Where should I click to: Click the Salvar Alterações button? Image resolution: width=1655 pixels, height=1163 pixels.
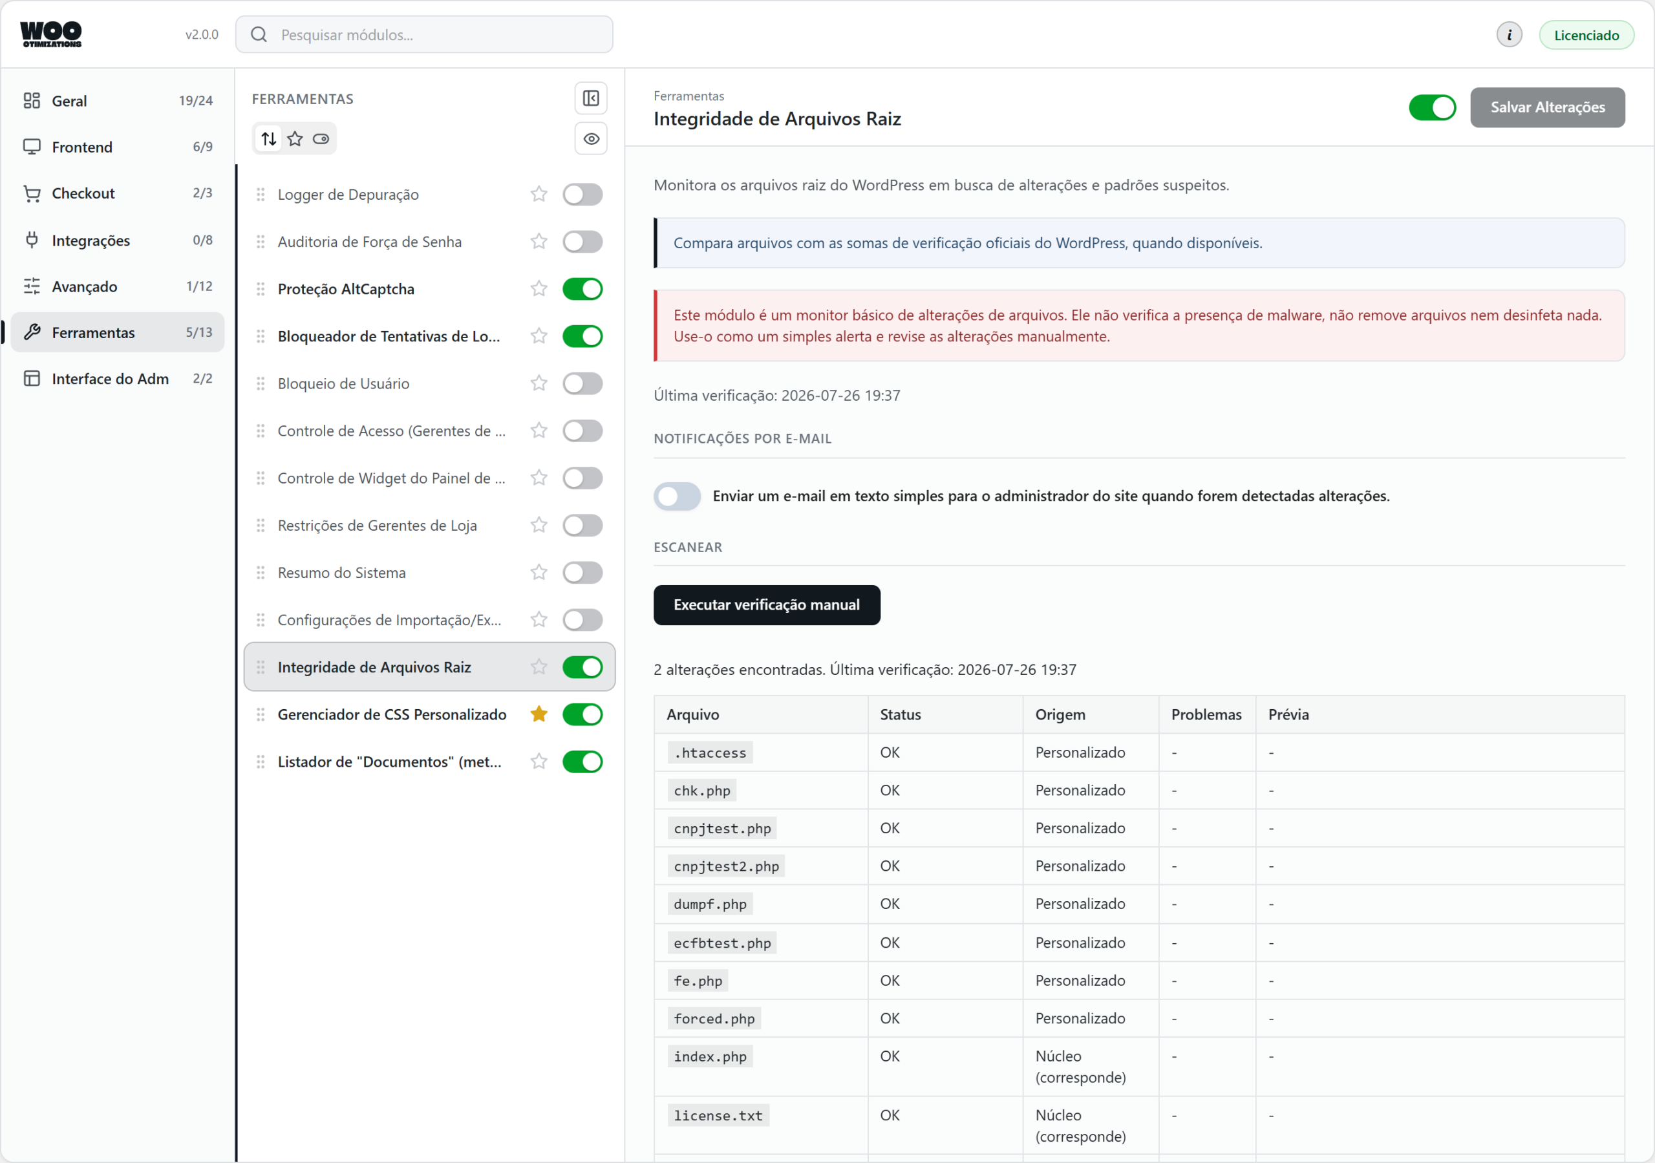pyautogui.click(x=1547, y=107)
